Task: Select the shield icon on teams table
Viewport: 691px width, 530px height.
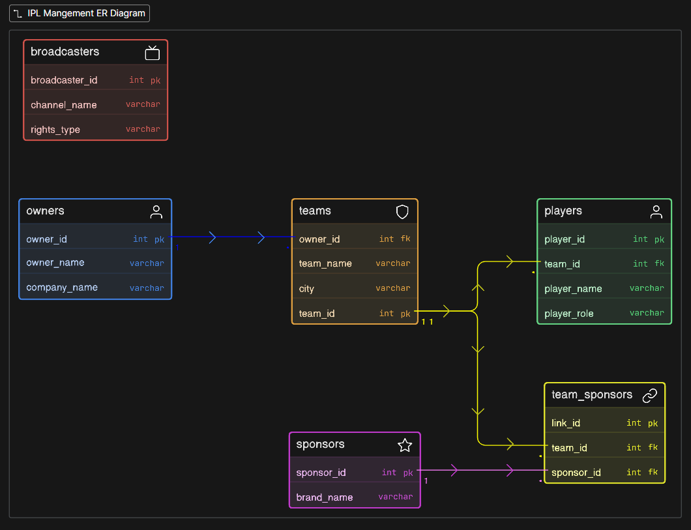Action: click(x=402, y=211)
